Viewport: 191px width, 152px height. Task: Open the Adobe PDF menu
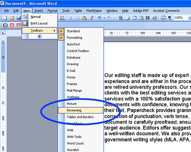tap(141, 11)
